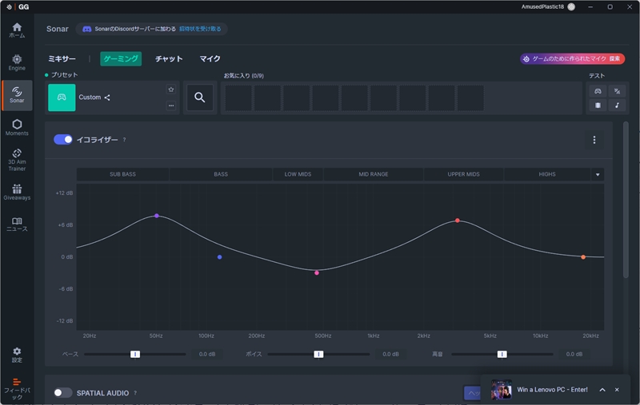Viewport: 640px width, 405px height.
Task: Switch to the マイク tab
Action: click(x=210, y=59)
